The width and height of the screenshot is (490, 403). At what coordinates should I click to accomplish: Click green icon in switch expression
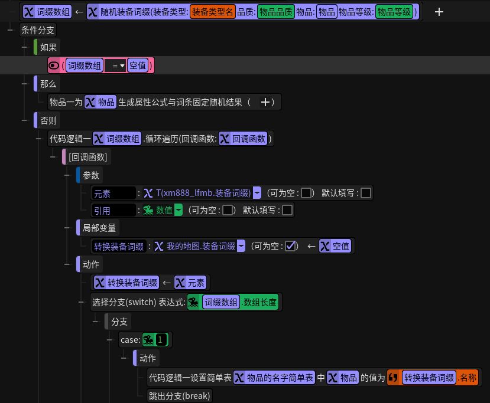pyautogui.click(x=193, y=302)
